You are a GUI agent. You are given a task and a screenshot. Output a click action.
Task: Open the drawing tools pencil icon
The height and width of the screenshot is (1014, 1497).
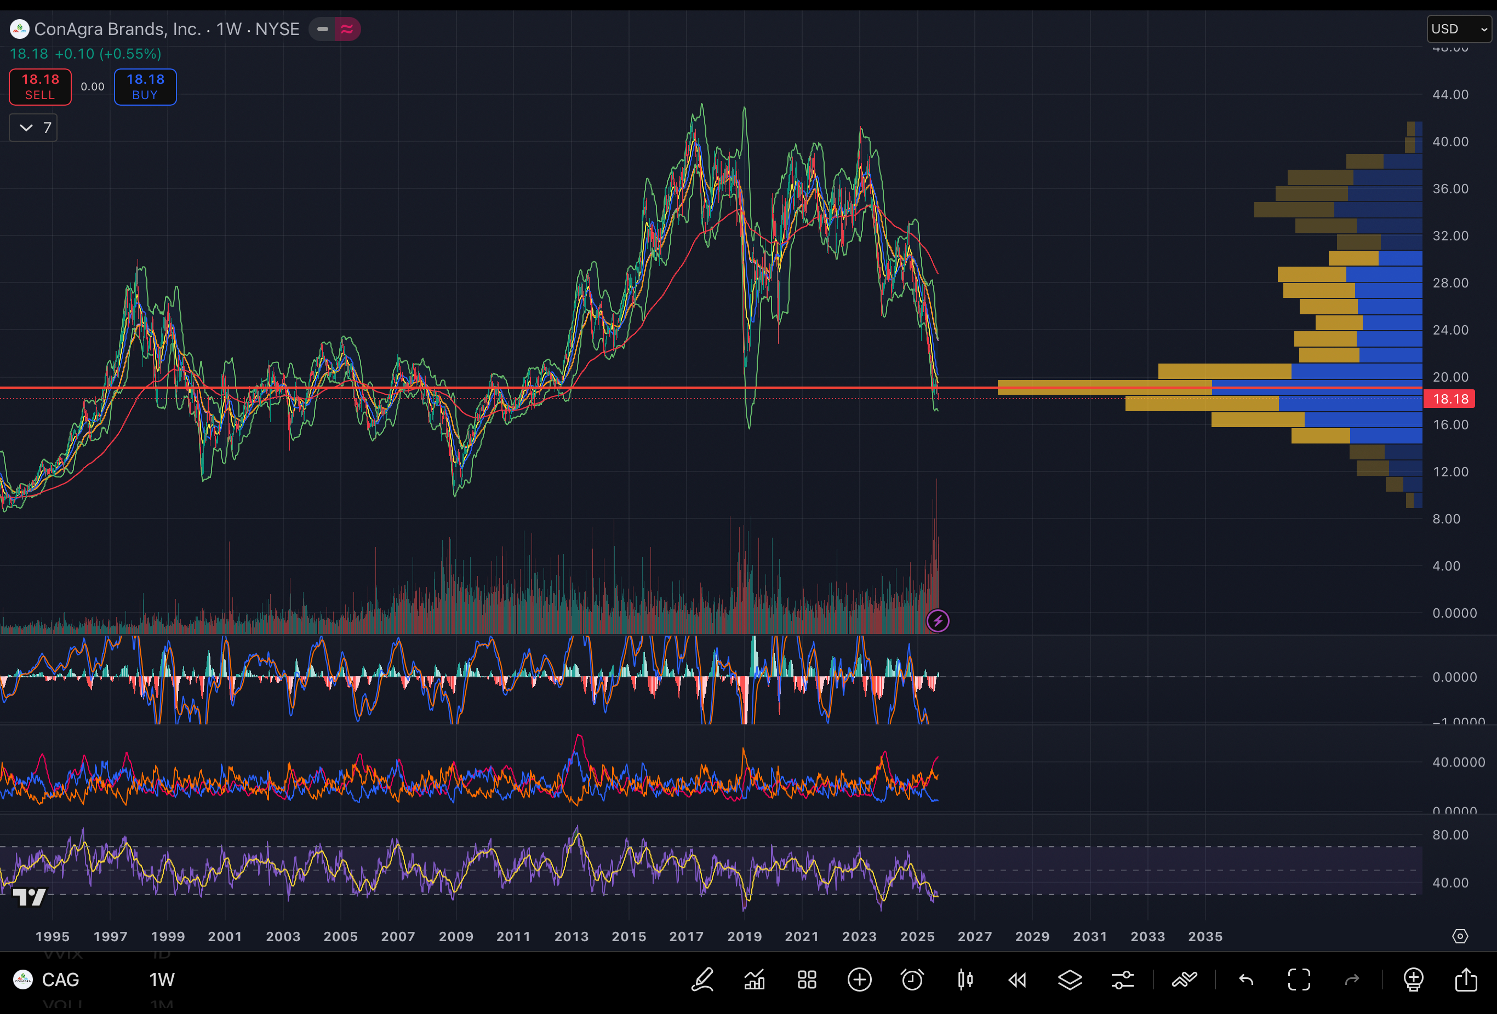[x=702, y=980]
